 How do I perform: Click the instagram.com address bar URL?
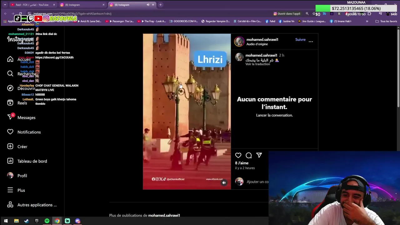click(72, 14)
